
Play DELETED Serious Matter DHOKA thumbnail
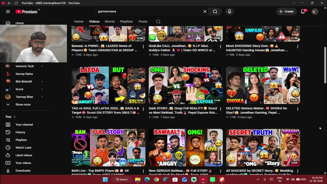(x=263, y=85)
